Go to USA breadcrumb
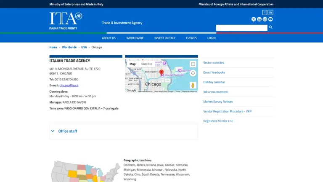The width and height of the screenshot is (323, 182). 84,47
